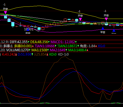The image size is (123, 107).
Task: Select the blue XG:0 readout
Action: pyautogui.click(x=101, y=46)
